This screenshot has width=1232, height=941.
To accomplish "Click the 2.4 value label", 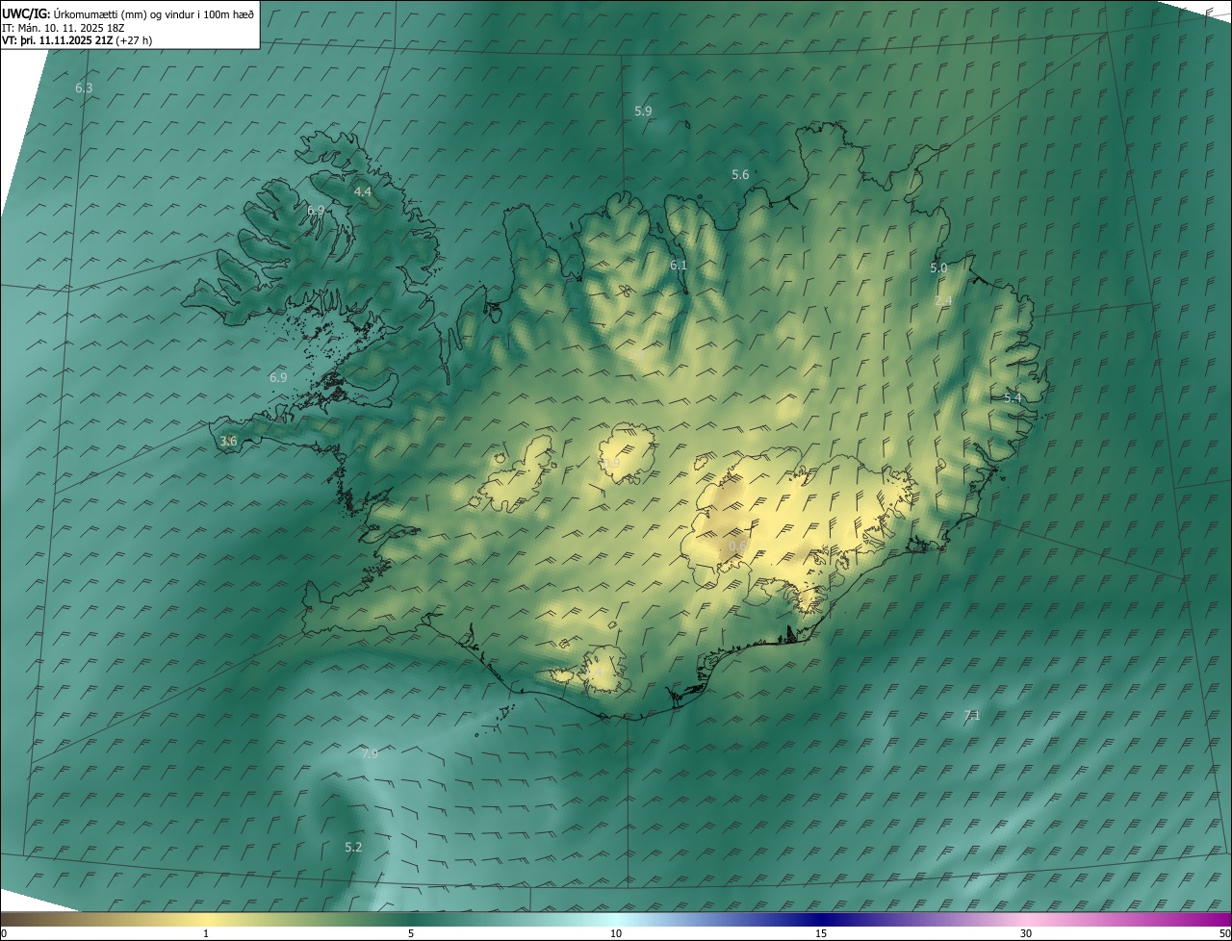I will 943,300.
